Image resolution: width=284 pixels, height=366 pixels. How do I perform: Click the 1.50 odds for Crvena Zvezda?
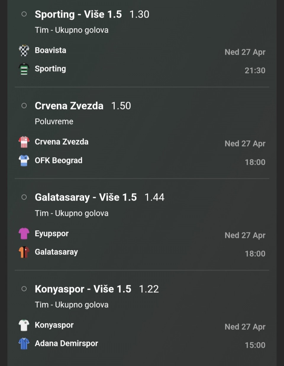click(x=121, y=106)
